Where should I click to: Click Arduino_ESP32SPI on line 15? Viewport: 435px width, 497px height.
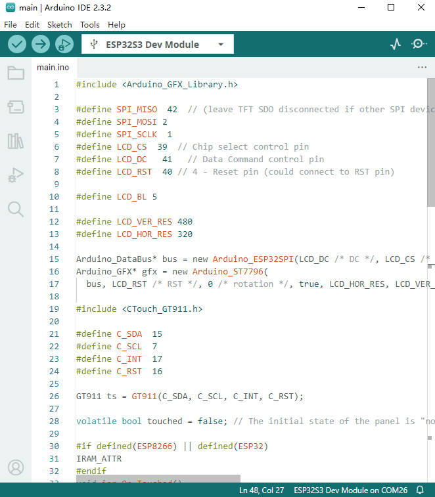(253, 259)
